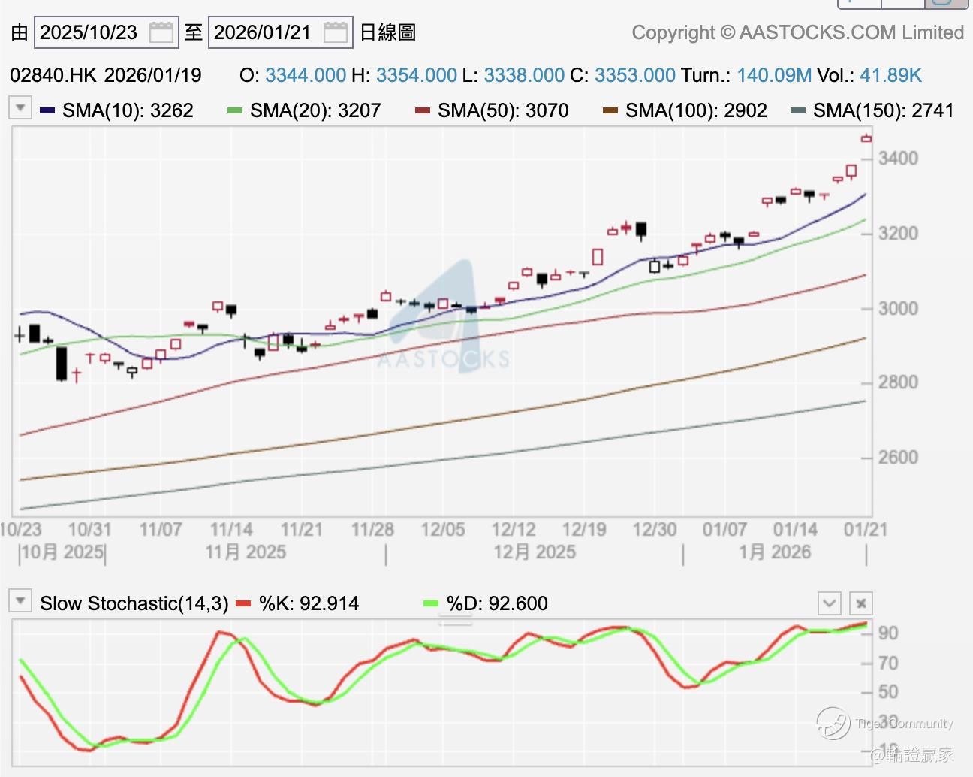Click the "SMA(150): 2741" legend label
This screenshot has width=973, height=777.
point(884,111)
